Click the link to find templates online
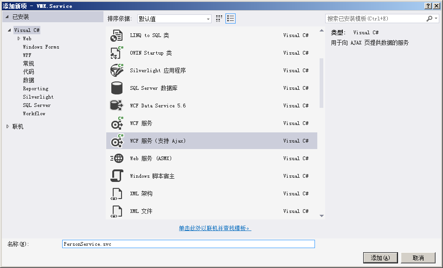The height and width of the screenshot is (268, 443). tap(215, 228)
